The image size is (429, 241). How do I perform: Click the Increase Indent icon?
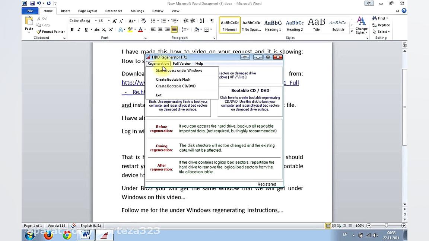(193, 21)
